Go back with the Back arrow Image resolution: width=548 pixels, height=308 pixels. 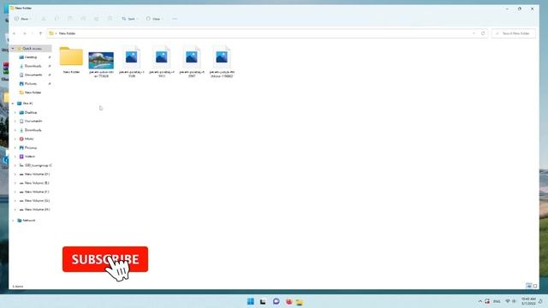click(15, 33)
